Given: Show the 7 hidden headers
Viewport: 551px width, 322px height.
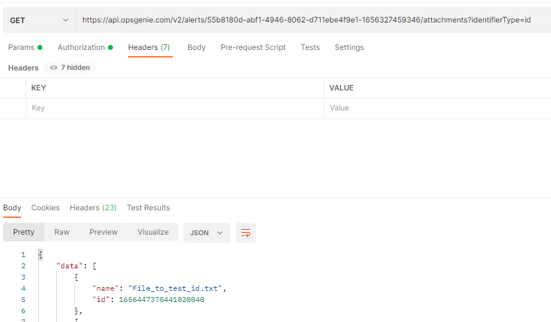Looking at the screenshot, I should tap(70, 67).
